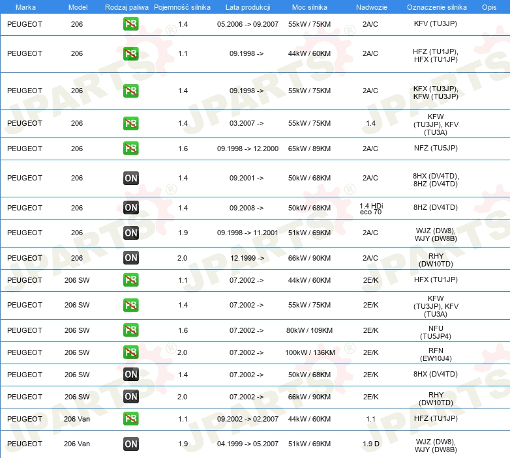Click ON diesel icon for 206 2.0 RHY row

(x=130, y=258)
